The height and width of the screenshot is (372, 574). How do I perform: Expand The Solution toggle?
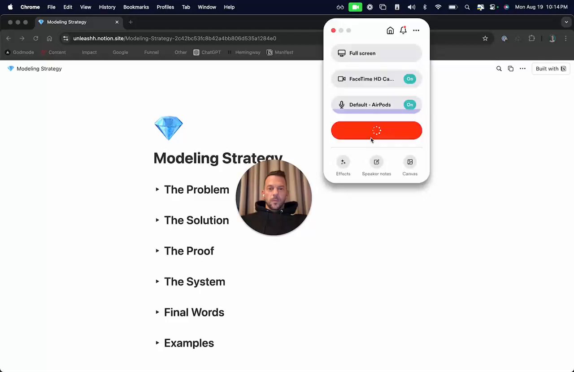point(157,220)
